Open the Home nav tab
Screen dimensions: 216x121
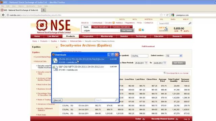(x=37, y=36)
